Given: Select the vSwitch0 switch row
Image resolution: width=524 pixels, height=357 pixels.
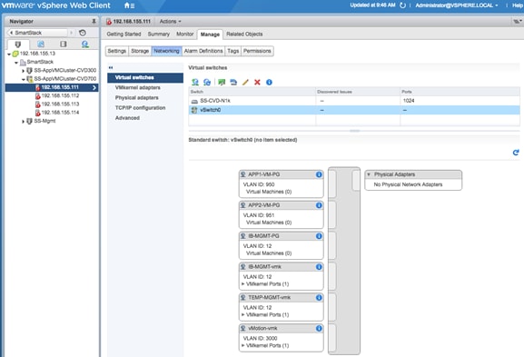Looking at the screenshot, I should point(354,110).
